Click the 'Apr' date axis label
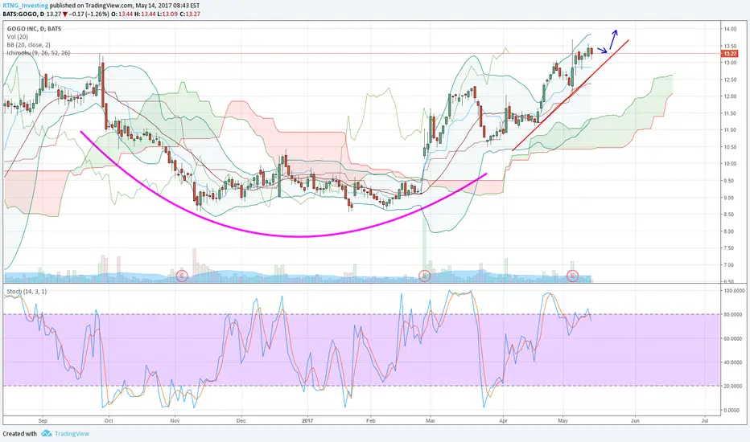750x442 pixels. click(503, 421)
